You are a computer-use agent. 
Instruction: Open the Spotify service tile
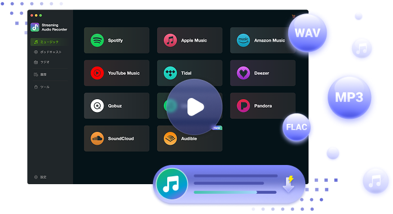click(117, 40)
